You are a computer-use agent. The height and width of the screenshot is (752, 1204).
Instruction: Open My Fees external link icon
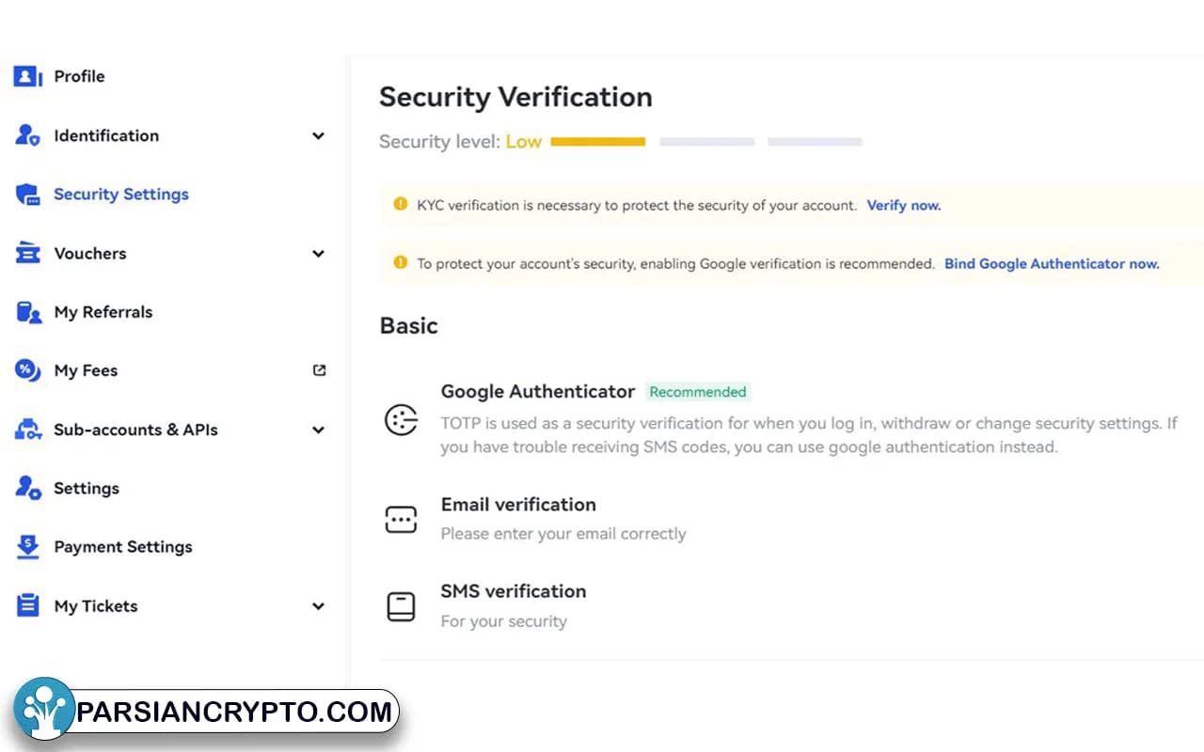coord(319,370)
